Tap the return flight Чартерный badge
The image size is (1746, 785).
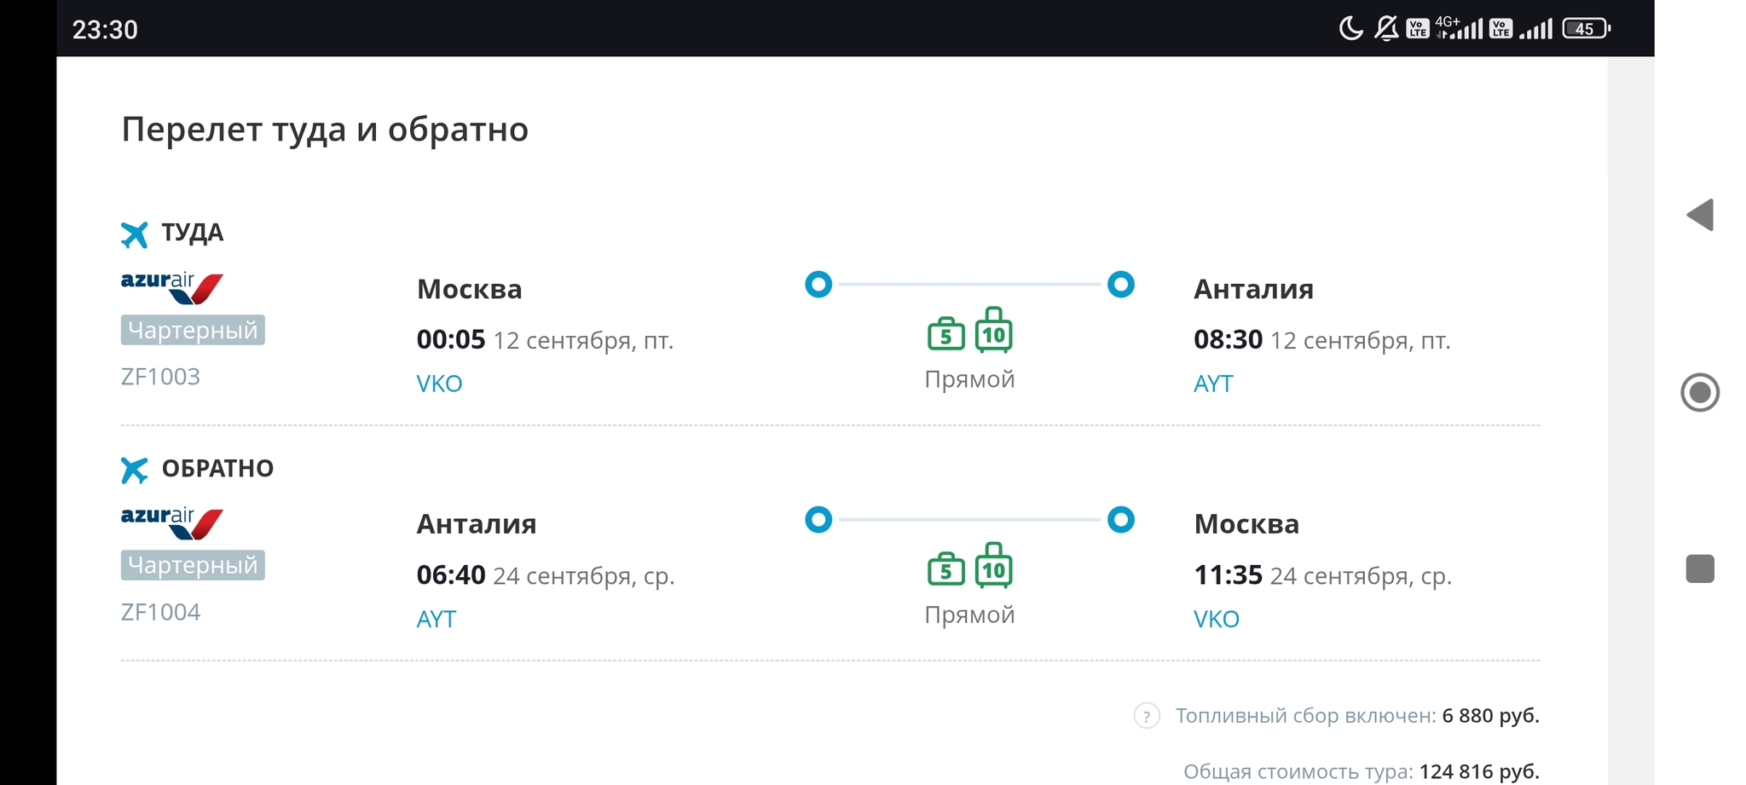pos(193,565)
